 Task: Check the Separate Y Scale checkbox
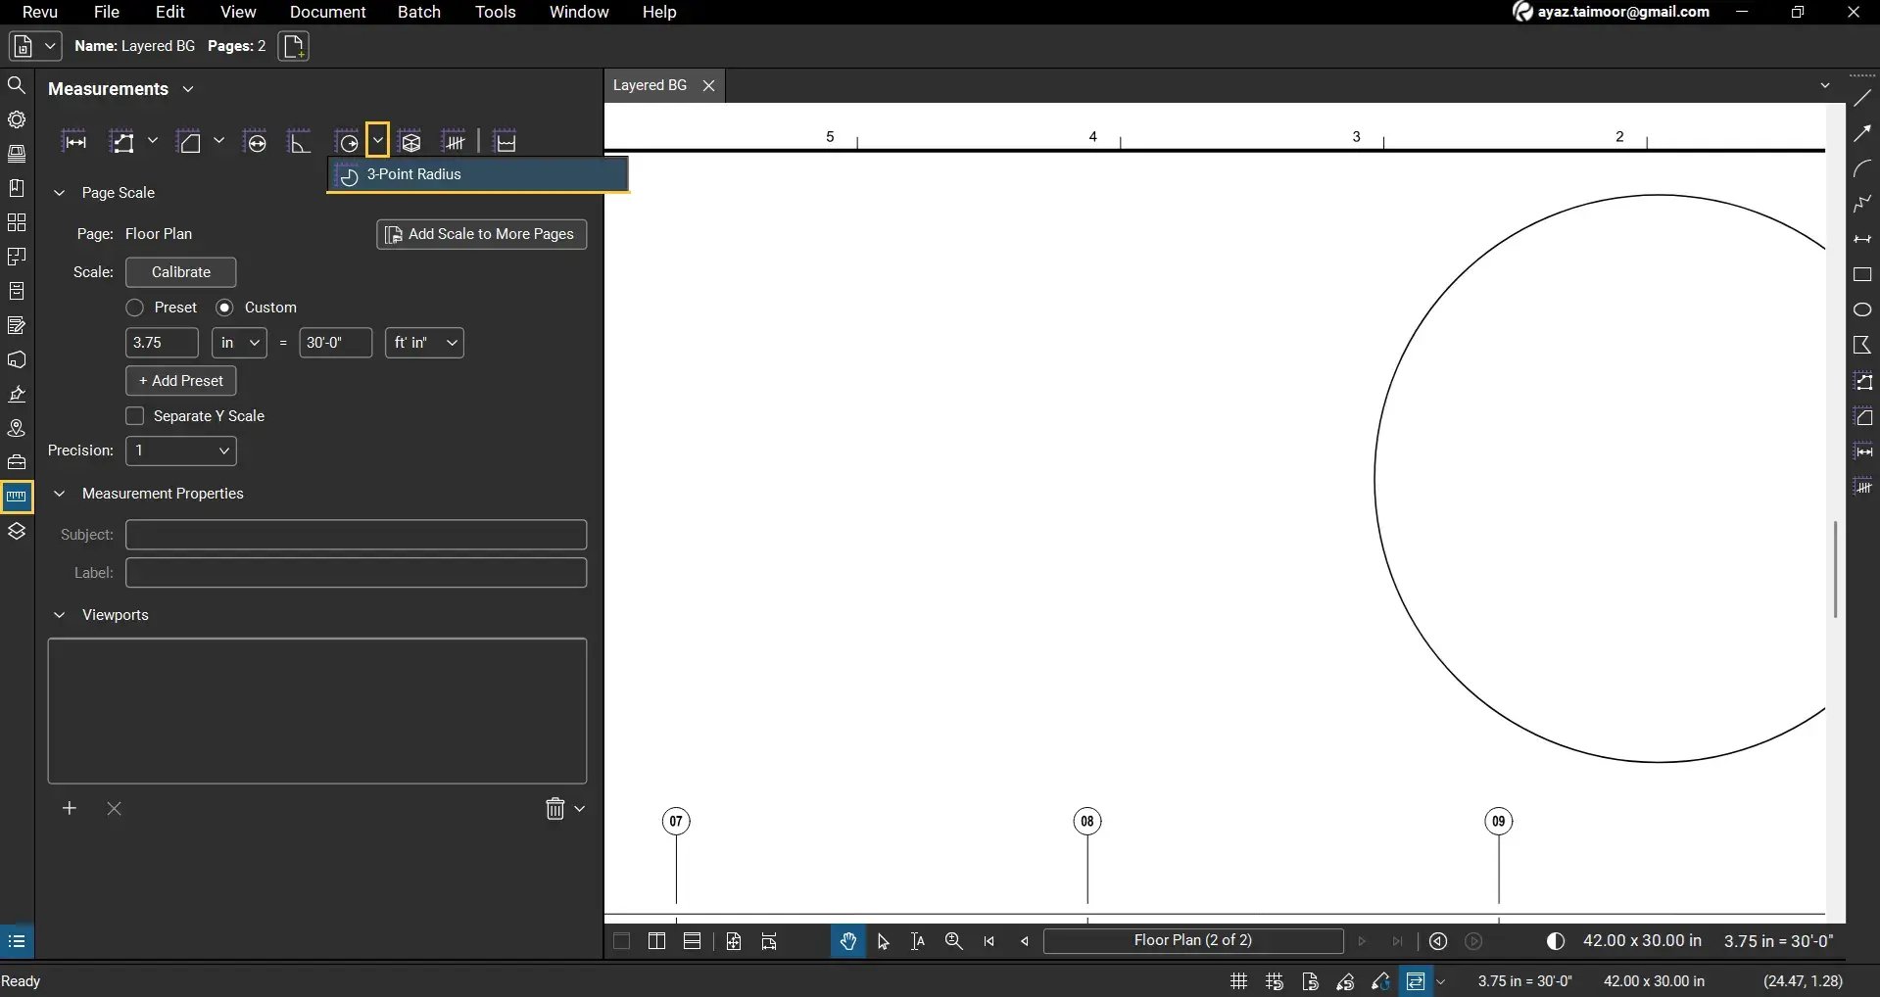[x=135, y=416]
